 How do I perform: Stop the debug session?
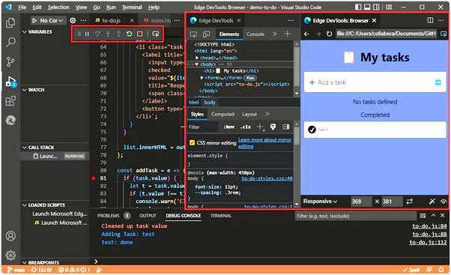139,34
